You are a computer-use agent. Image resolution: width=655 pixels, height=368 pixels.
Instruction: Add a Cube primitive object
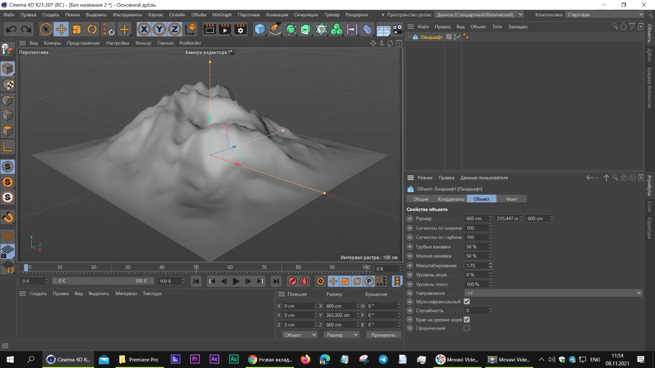pyautogui.click(x=260, y=30)
